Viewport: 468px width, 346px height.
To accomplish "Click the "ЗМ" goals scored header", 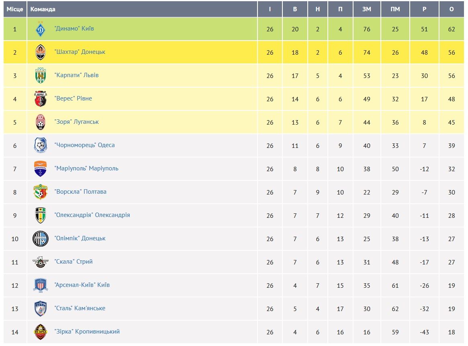I will coord(366,9).
